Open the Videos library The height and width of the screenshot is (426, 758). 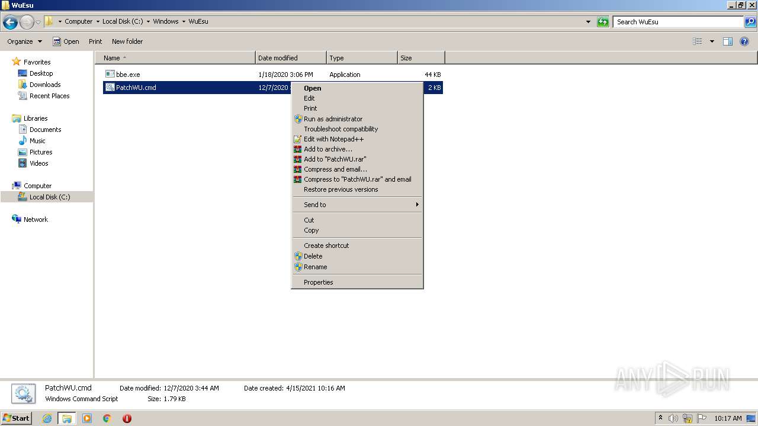tap(38, 163)
